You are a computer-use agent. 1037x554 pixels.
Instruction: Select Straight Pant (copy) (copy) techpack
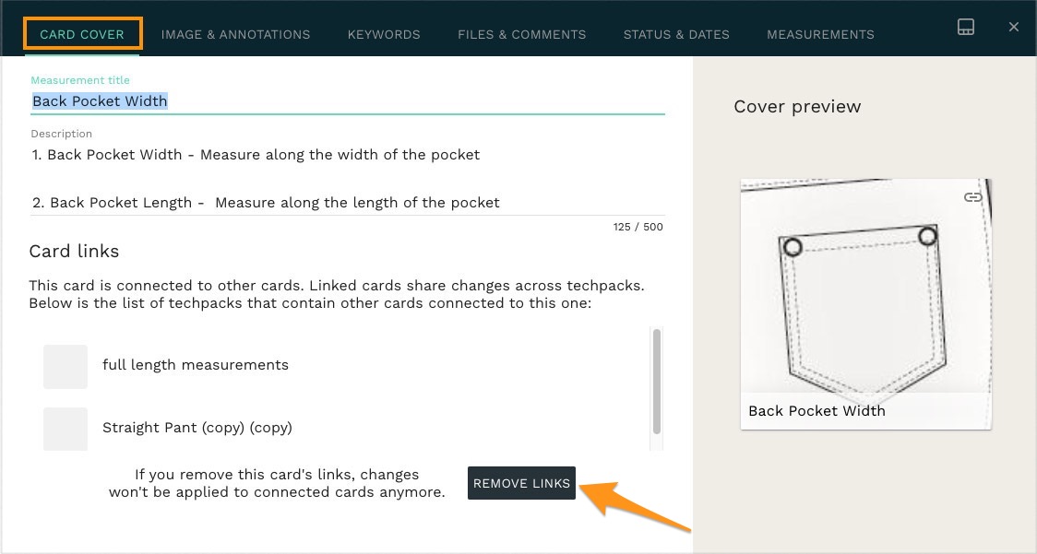point(197,428)
